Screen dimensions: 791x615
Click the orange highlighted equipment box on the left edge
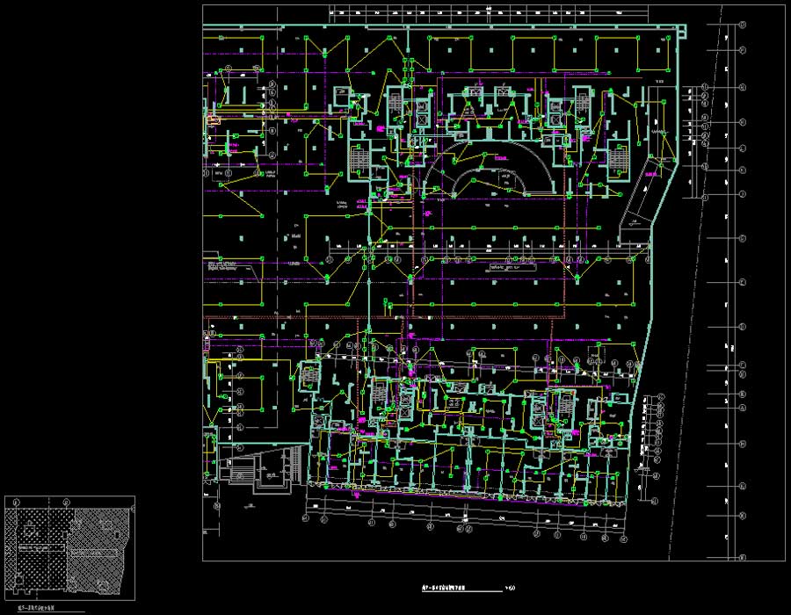pos(212,119)
